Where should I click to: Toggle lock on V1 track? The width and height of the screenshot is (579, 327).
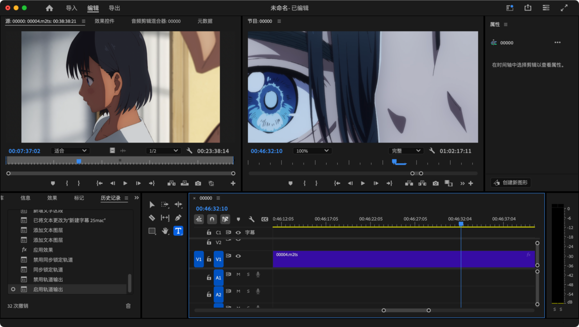click(x=209, y=259)
